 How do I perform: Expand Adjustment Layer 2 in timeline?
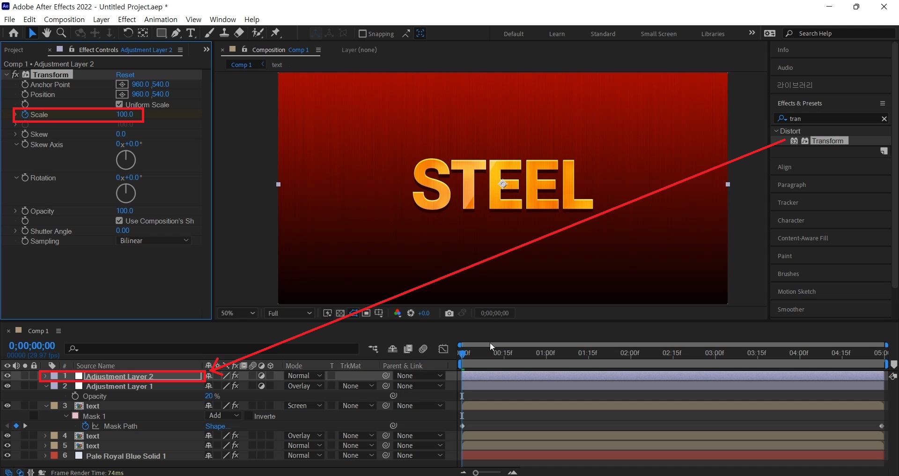pyautogui.click(x=45, y=376)
